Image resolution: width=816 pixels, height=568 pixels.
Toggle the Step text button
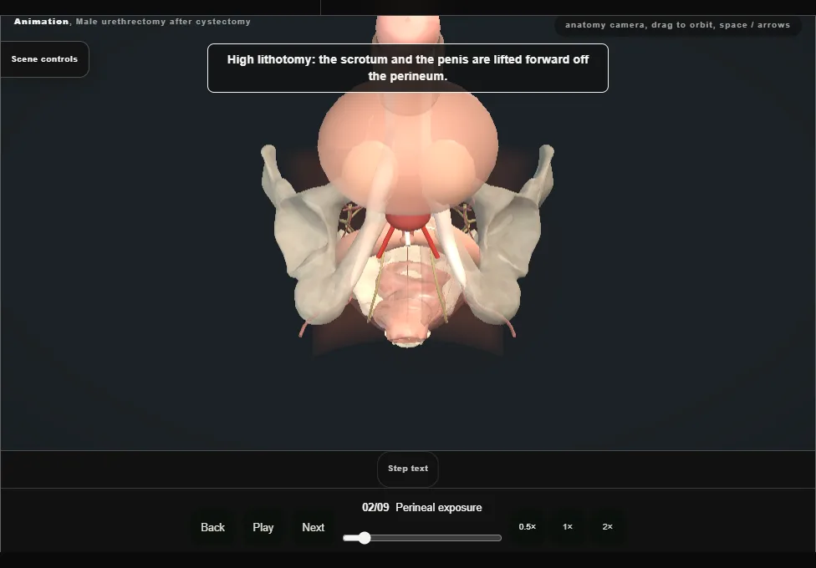(x=408, y=469)
